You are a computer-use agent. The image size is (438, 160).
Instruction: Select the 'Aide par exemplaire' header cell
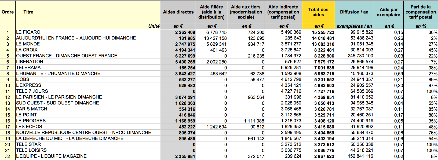click(388, 12)
